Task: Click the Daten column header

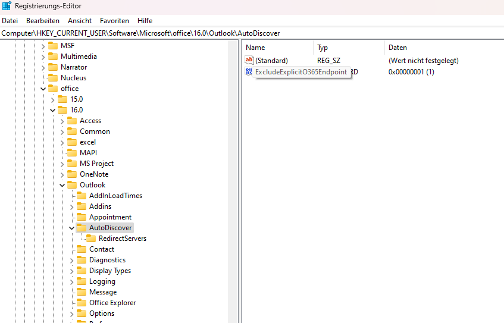Action: coord(397,48)
